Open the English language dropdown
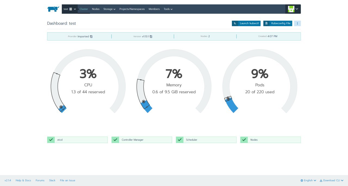This screenshot has height=186, width=348. tap(308, 180)
